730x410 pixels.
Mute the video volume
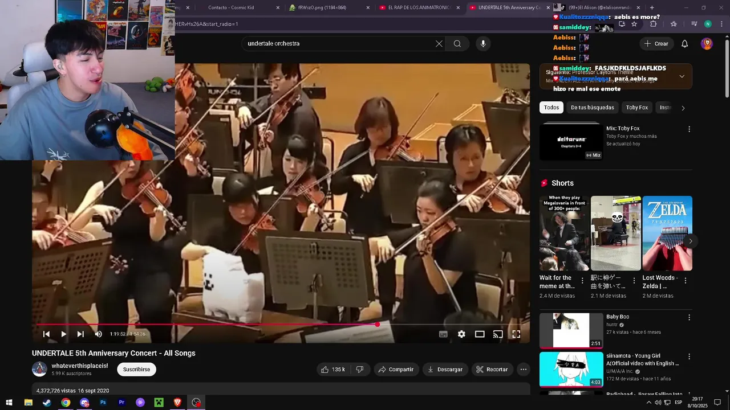click(98, 334)
